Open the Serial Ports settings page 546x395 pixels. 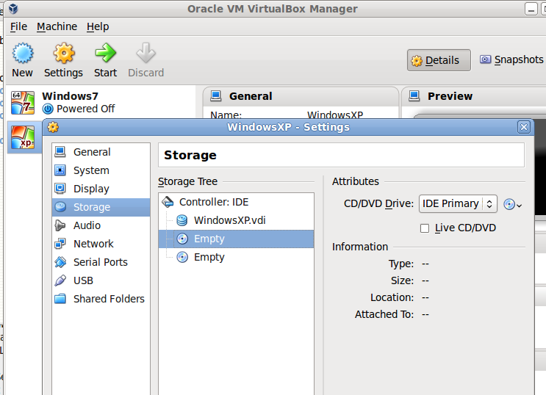pyautogui.click(x=101, y=262)
